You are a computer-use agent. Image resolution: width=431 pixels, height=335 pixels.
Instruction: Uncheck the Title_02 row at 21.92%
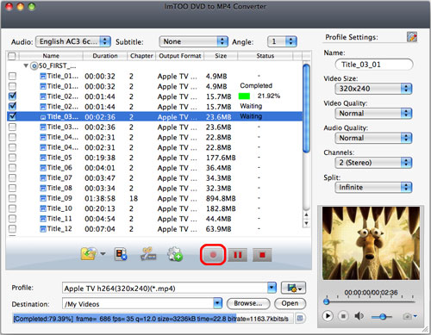12,96
